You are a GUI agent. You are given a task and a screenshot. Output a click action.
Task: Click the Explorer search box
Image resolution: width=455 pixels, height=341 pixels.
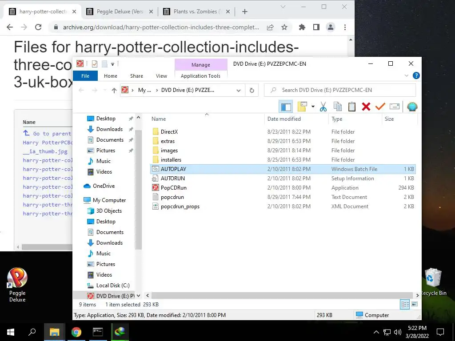(x=340, y=90)
